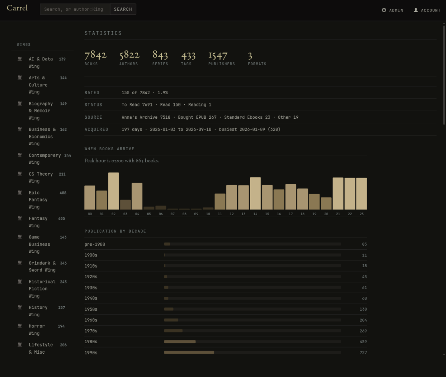Click the Lifestyle & Misc icon
This screenshot has width=446, height=377.
point(20,344)
